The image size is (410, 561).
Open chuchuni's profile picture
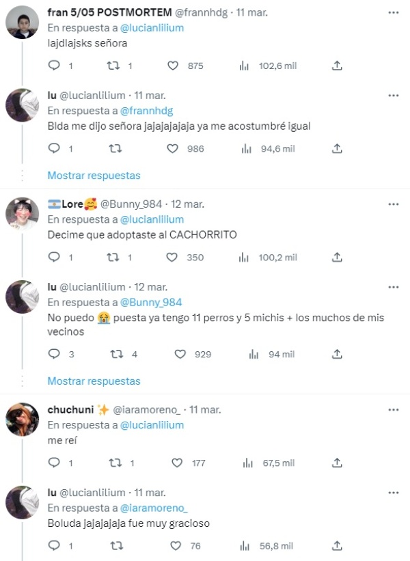22,420
